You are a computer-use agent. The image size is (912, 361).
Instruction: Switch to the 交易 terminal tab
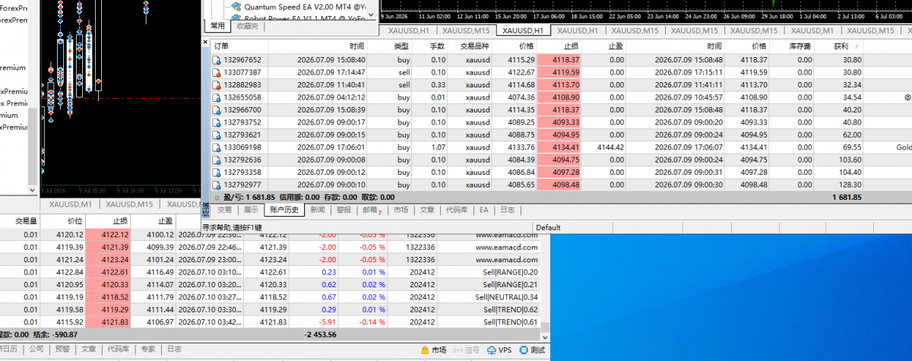(224, 210)
